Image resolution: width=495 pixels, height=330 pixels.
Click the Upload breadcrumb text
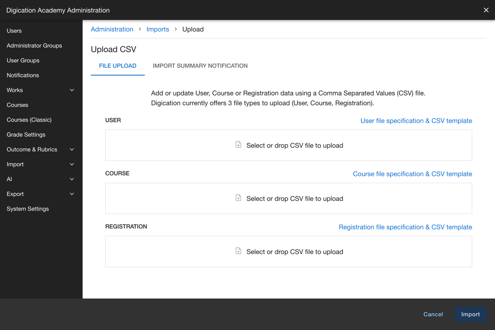193,29
